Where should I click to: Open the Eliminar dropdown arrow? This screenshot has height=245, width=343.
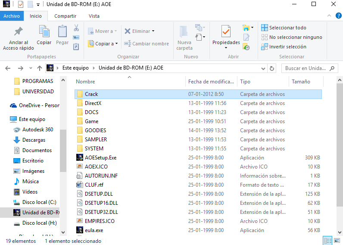click(x=153, y=31)
